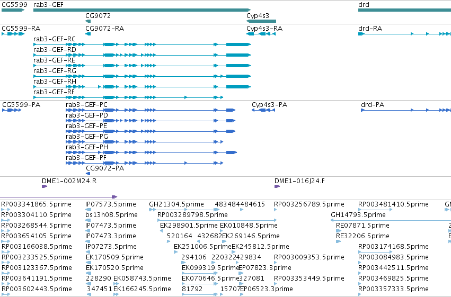The height and width of the screenshot is (297, 451).
Task: Select transcript rab3-GEF-RD
Action: point(55,50)
